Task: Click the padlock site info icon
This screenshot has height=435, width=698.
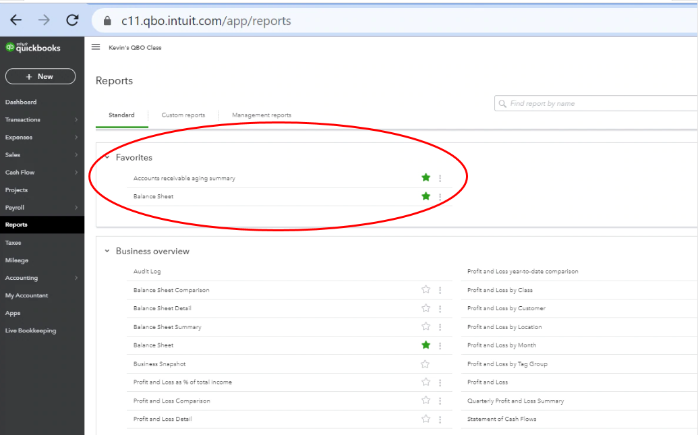Action: click(107, 21)
